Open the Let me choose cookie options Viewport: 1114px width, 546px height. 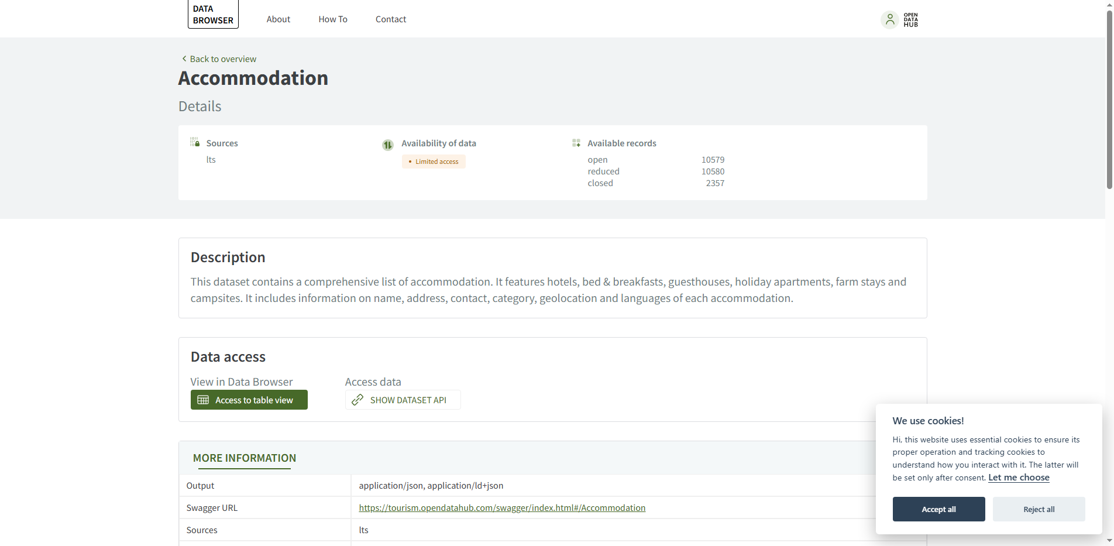click(x=1018, y=477)
